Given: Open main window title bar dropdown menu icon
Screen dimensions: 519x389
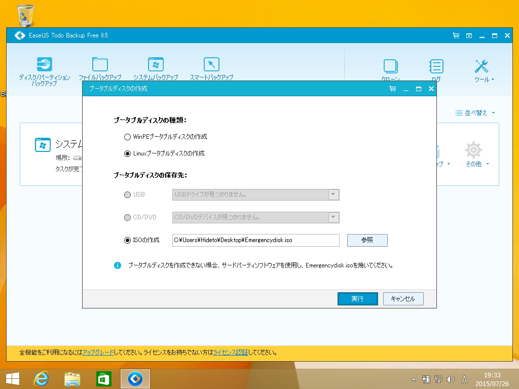Looking at the screenshot, I should (x=469, y=35).
